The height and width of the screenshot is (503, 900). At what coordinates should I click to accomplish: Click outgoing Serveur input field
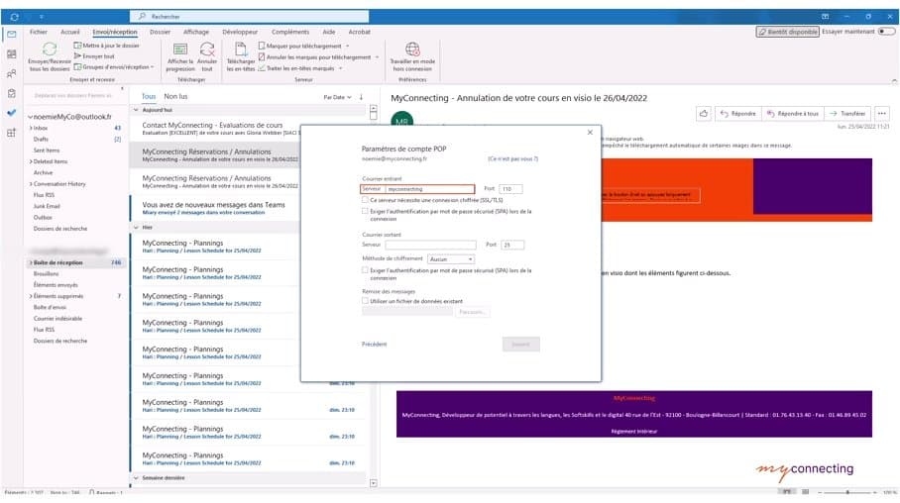pos(430,245)
